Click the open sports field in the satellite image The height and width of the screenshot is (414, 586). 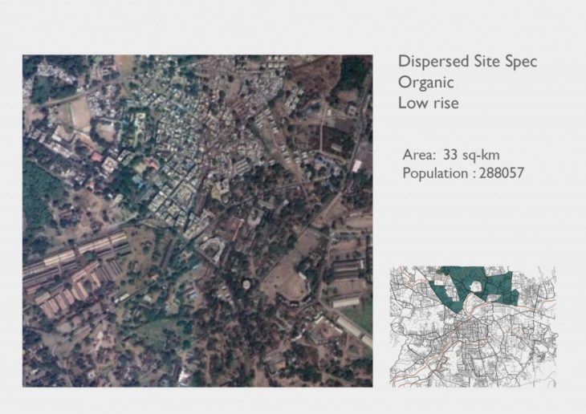click(79, 115)
